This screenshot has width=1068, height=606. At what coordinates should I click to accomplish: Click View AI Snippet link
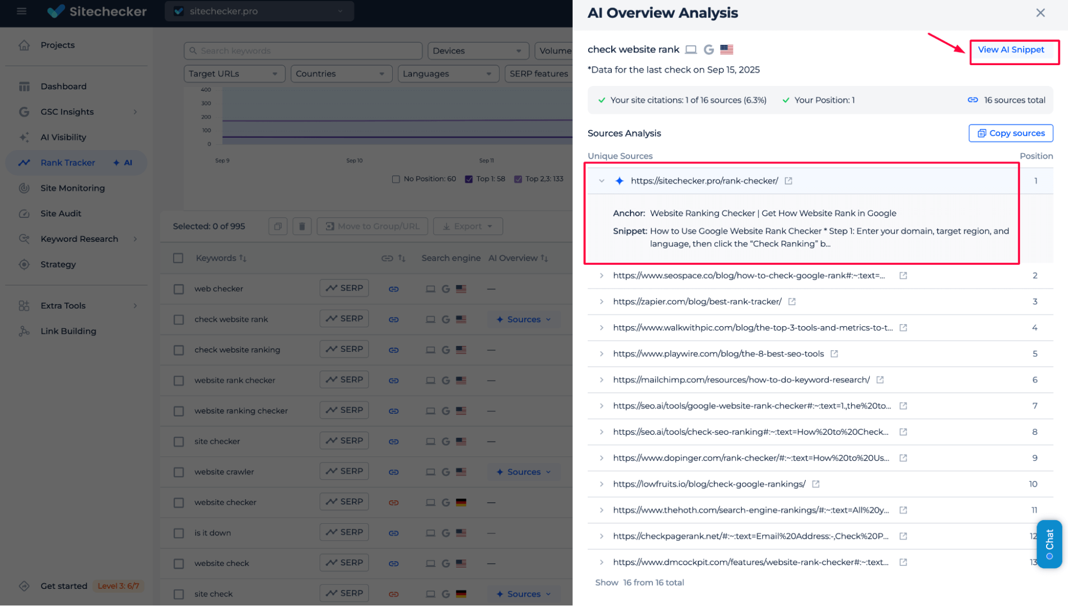coord(1010,50)
